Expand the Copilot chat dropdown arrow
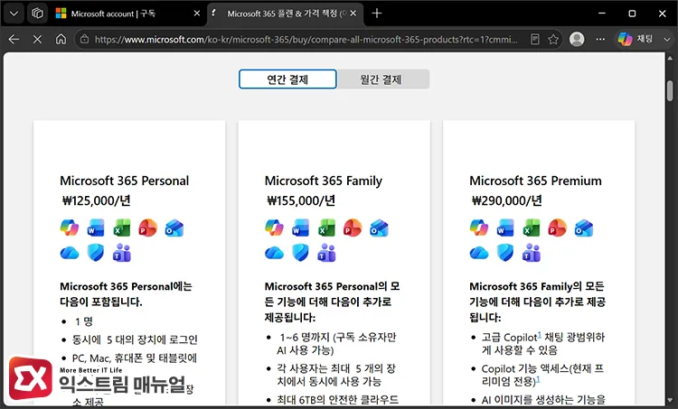 pyautogui.click(x=666, y=40)
